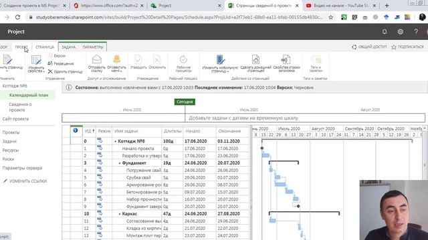Viewport: 428px width, 240px height.
Task: Switch to the СТРАНИЦА ribbon tab
Action: [x=45, y=47]
